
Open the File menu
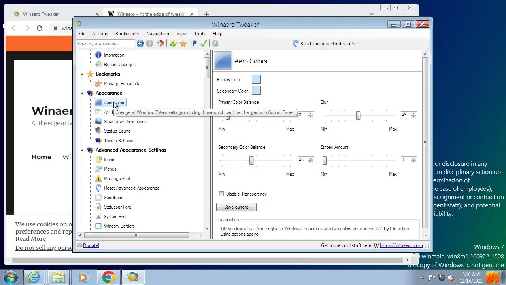[82, 34]
